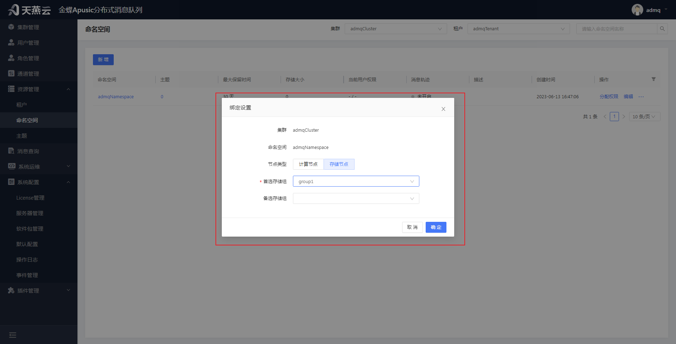Collapse the 资源管理 menu chevron
This screenshot has height=344, width=676.
click(x=68, y=89)
